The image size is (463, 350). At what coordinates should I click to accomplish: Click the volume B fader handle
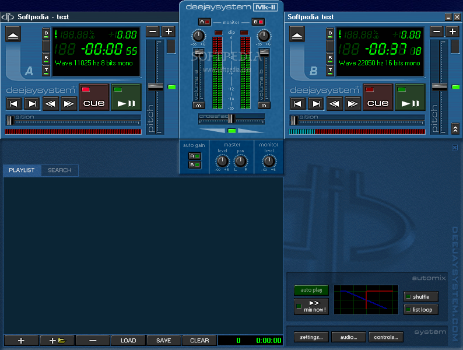pos(264,53)
